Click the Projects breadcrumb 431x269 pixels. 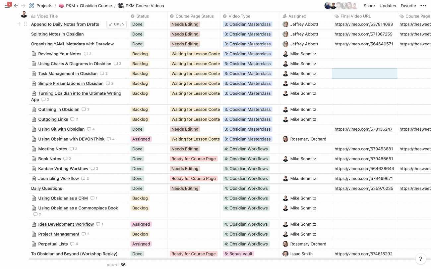click(41, 6)
